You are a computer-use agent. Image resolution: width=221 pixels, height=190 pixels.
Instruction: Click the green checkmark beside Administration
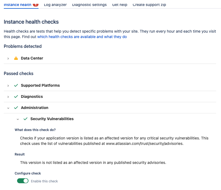[x=16, y=108]
